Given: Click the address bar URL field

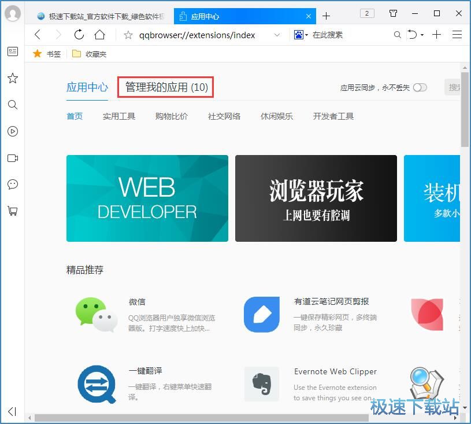Looking at the screenshot, I should pos(196,35).
